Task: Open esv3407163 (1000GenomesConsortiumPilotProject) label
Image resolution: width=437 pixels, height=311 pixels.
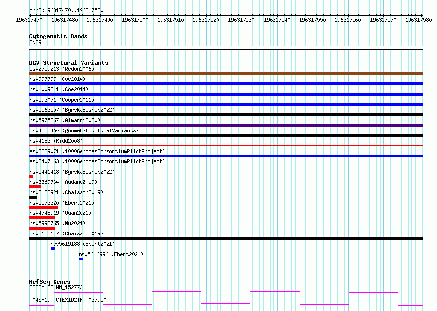Action: 97,161
